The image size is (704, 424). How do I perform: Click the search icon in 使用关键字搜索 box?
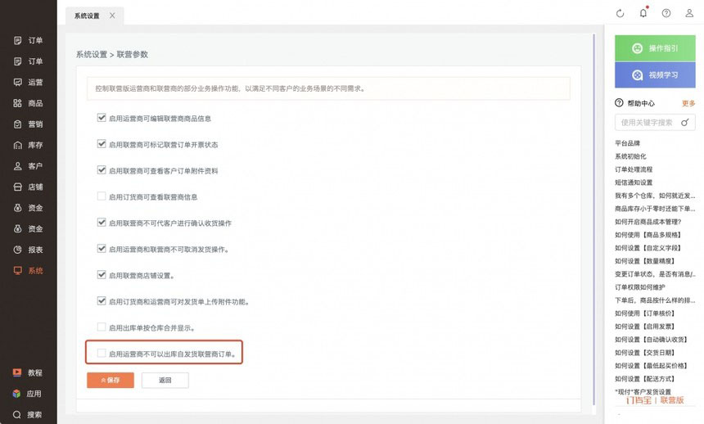tap(684, 123)
